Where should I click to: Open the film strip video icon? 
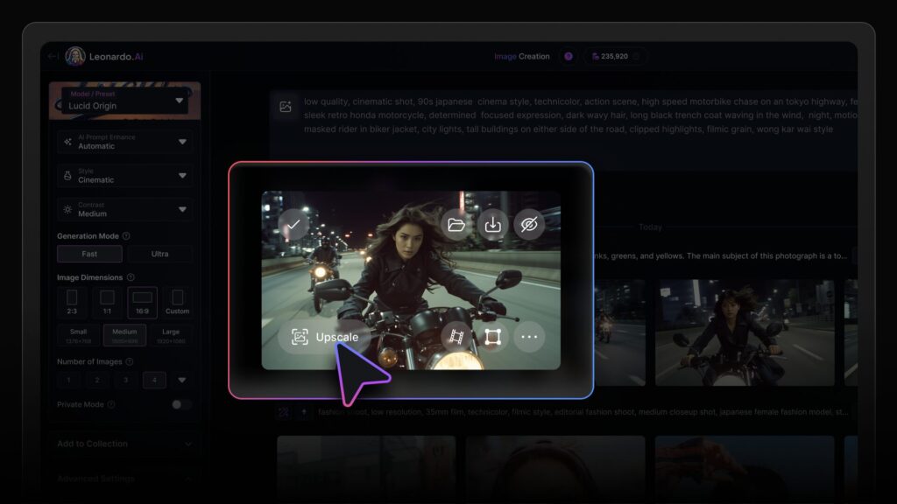(x=456, y=337)
